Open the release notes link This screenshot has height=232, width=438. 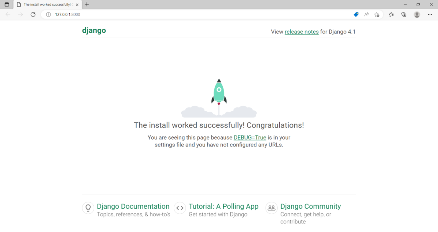tap(301, 32)
